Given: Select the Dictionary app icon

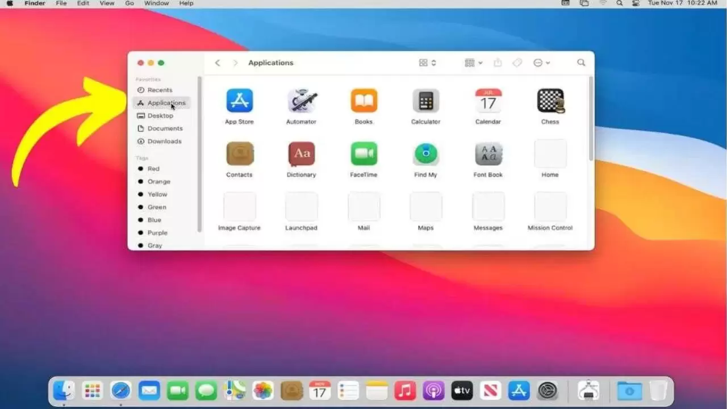Looking at the screenshot, I should [301, 154].
